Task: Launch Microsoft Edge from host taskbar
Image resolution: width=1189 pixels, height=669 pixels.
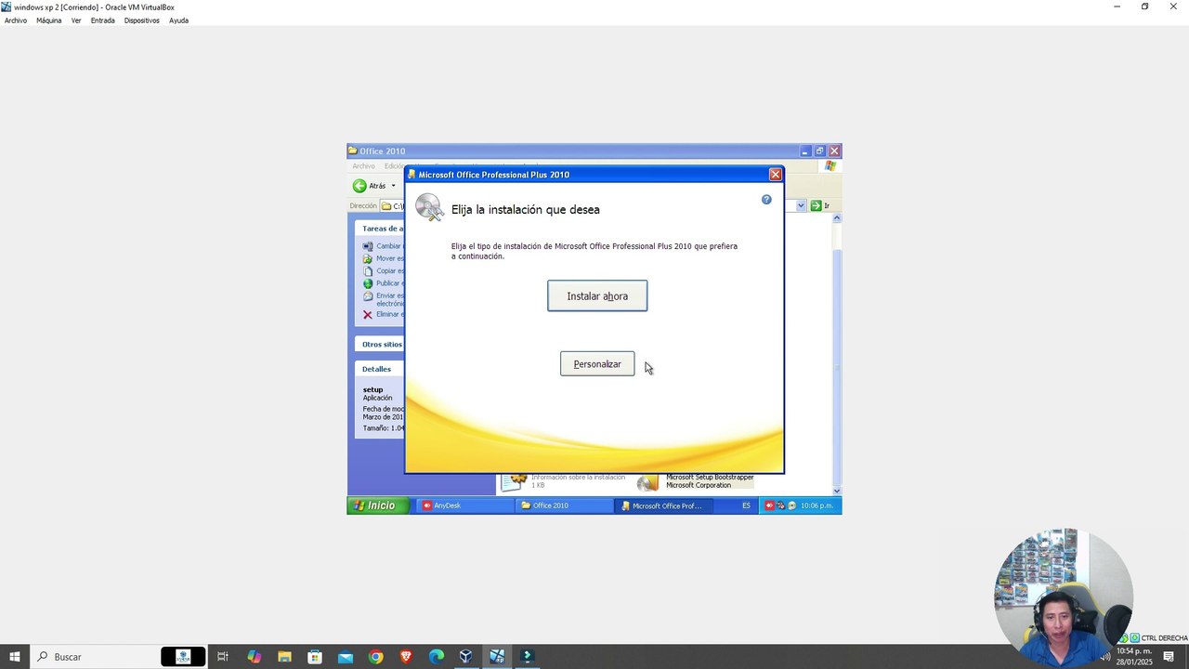Action: point(437,657)
